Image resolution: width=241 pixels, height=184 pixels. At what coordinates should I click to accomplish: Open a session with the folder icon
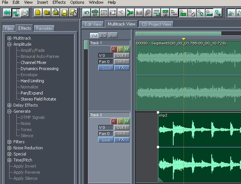(x=47, y=13)
